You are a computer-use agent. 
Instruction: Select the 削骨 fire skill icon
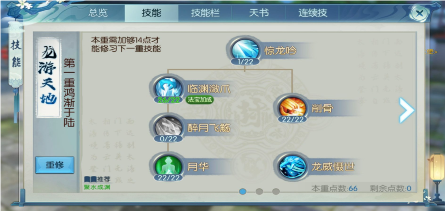(x=292, y=107)
